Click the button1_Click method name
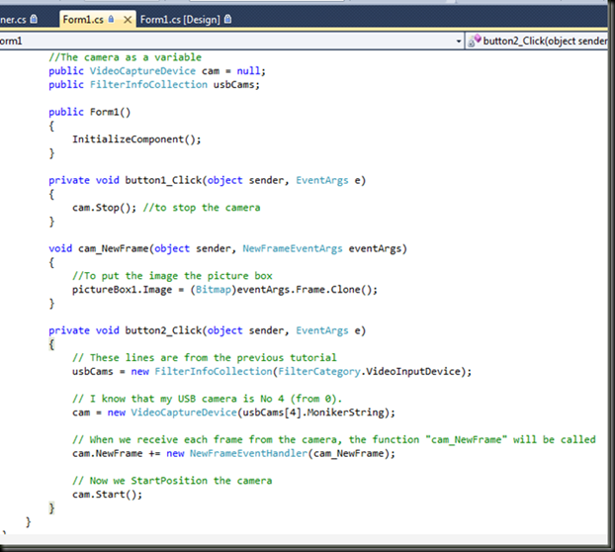The image size is (615, 552). pyautogui.click(x=160, y=180)
